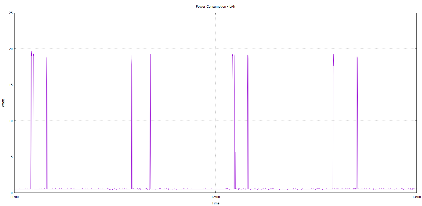The height and width of the screenshot is (206, 422).
Task: Click the 0 value on y-axis
Action: [12, 193]
